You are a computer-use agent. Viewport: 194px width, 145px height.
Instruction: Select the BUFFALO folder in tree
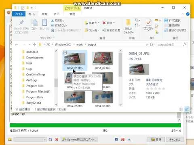[32, 52]
